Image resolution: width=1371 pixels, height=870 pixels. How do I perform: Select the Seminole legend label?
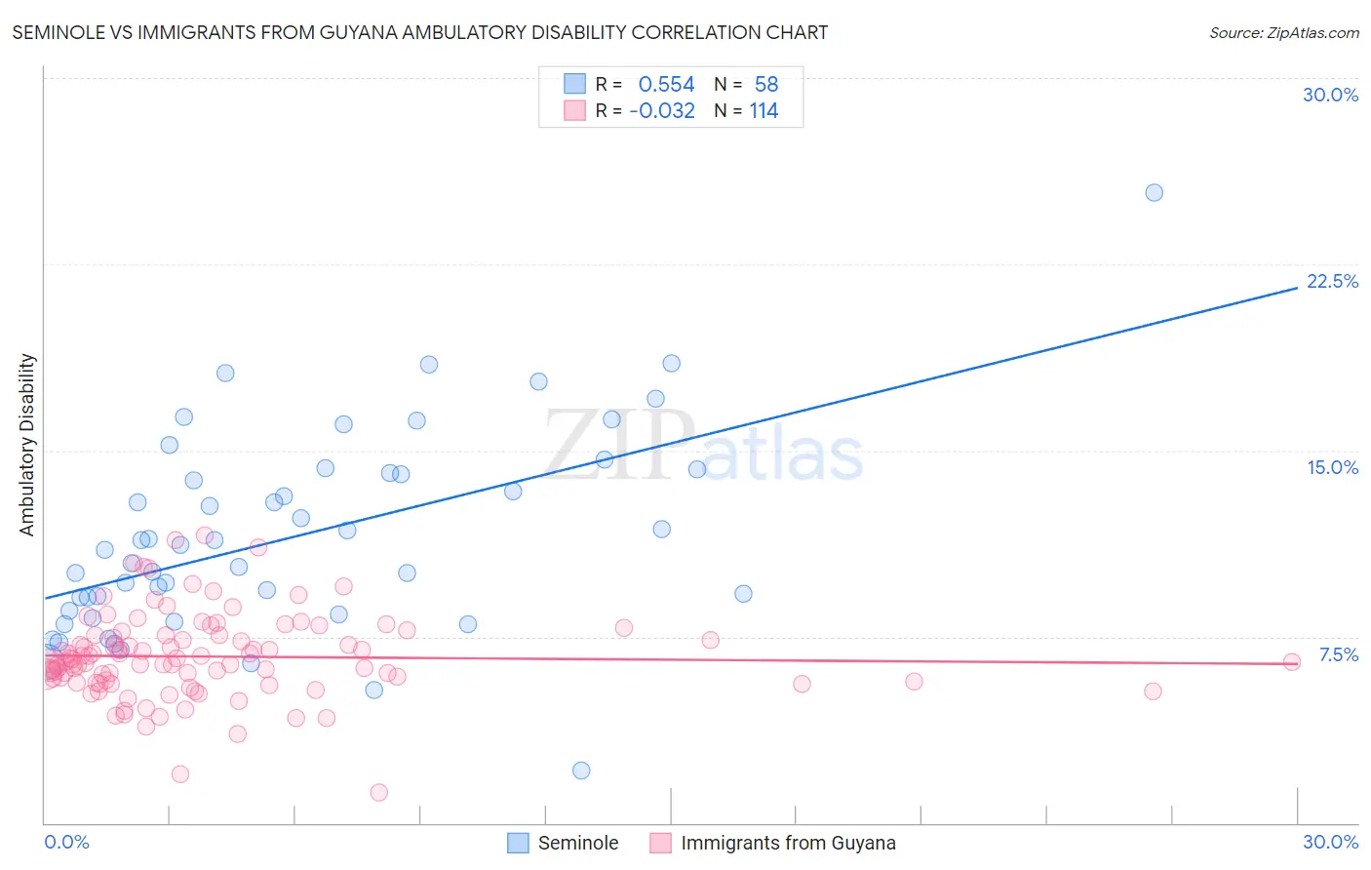[578, 843]
